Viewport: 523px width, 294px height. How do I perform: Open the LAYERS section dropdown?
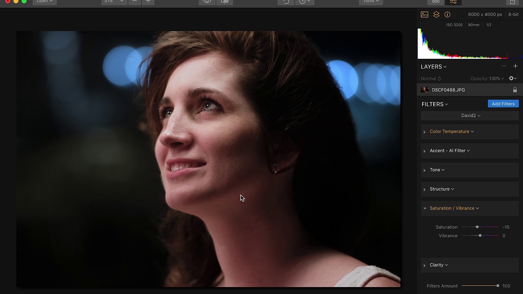434,67
